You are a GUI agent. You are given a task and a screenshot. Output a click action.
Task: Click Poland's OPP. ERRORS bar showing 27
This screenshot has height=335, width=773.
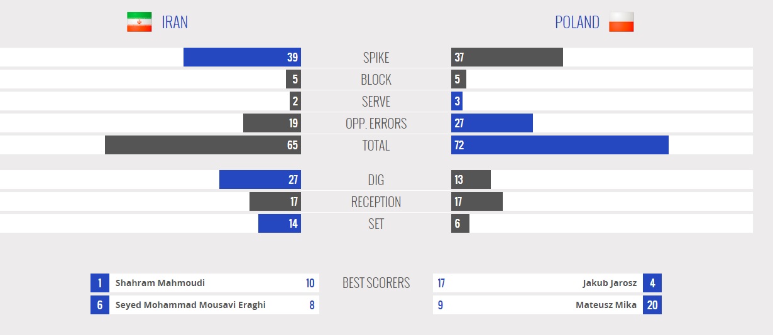491,123
